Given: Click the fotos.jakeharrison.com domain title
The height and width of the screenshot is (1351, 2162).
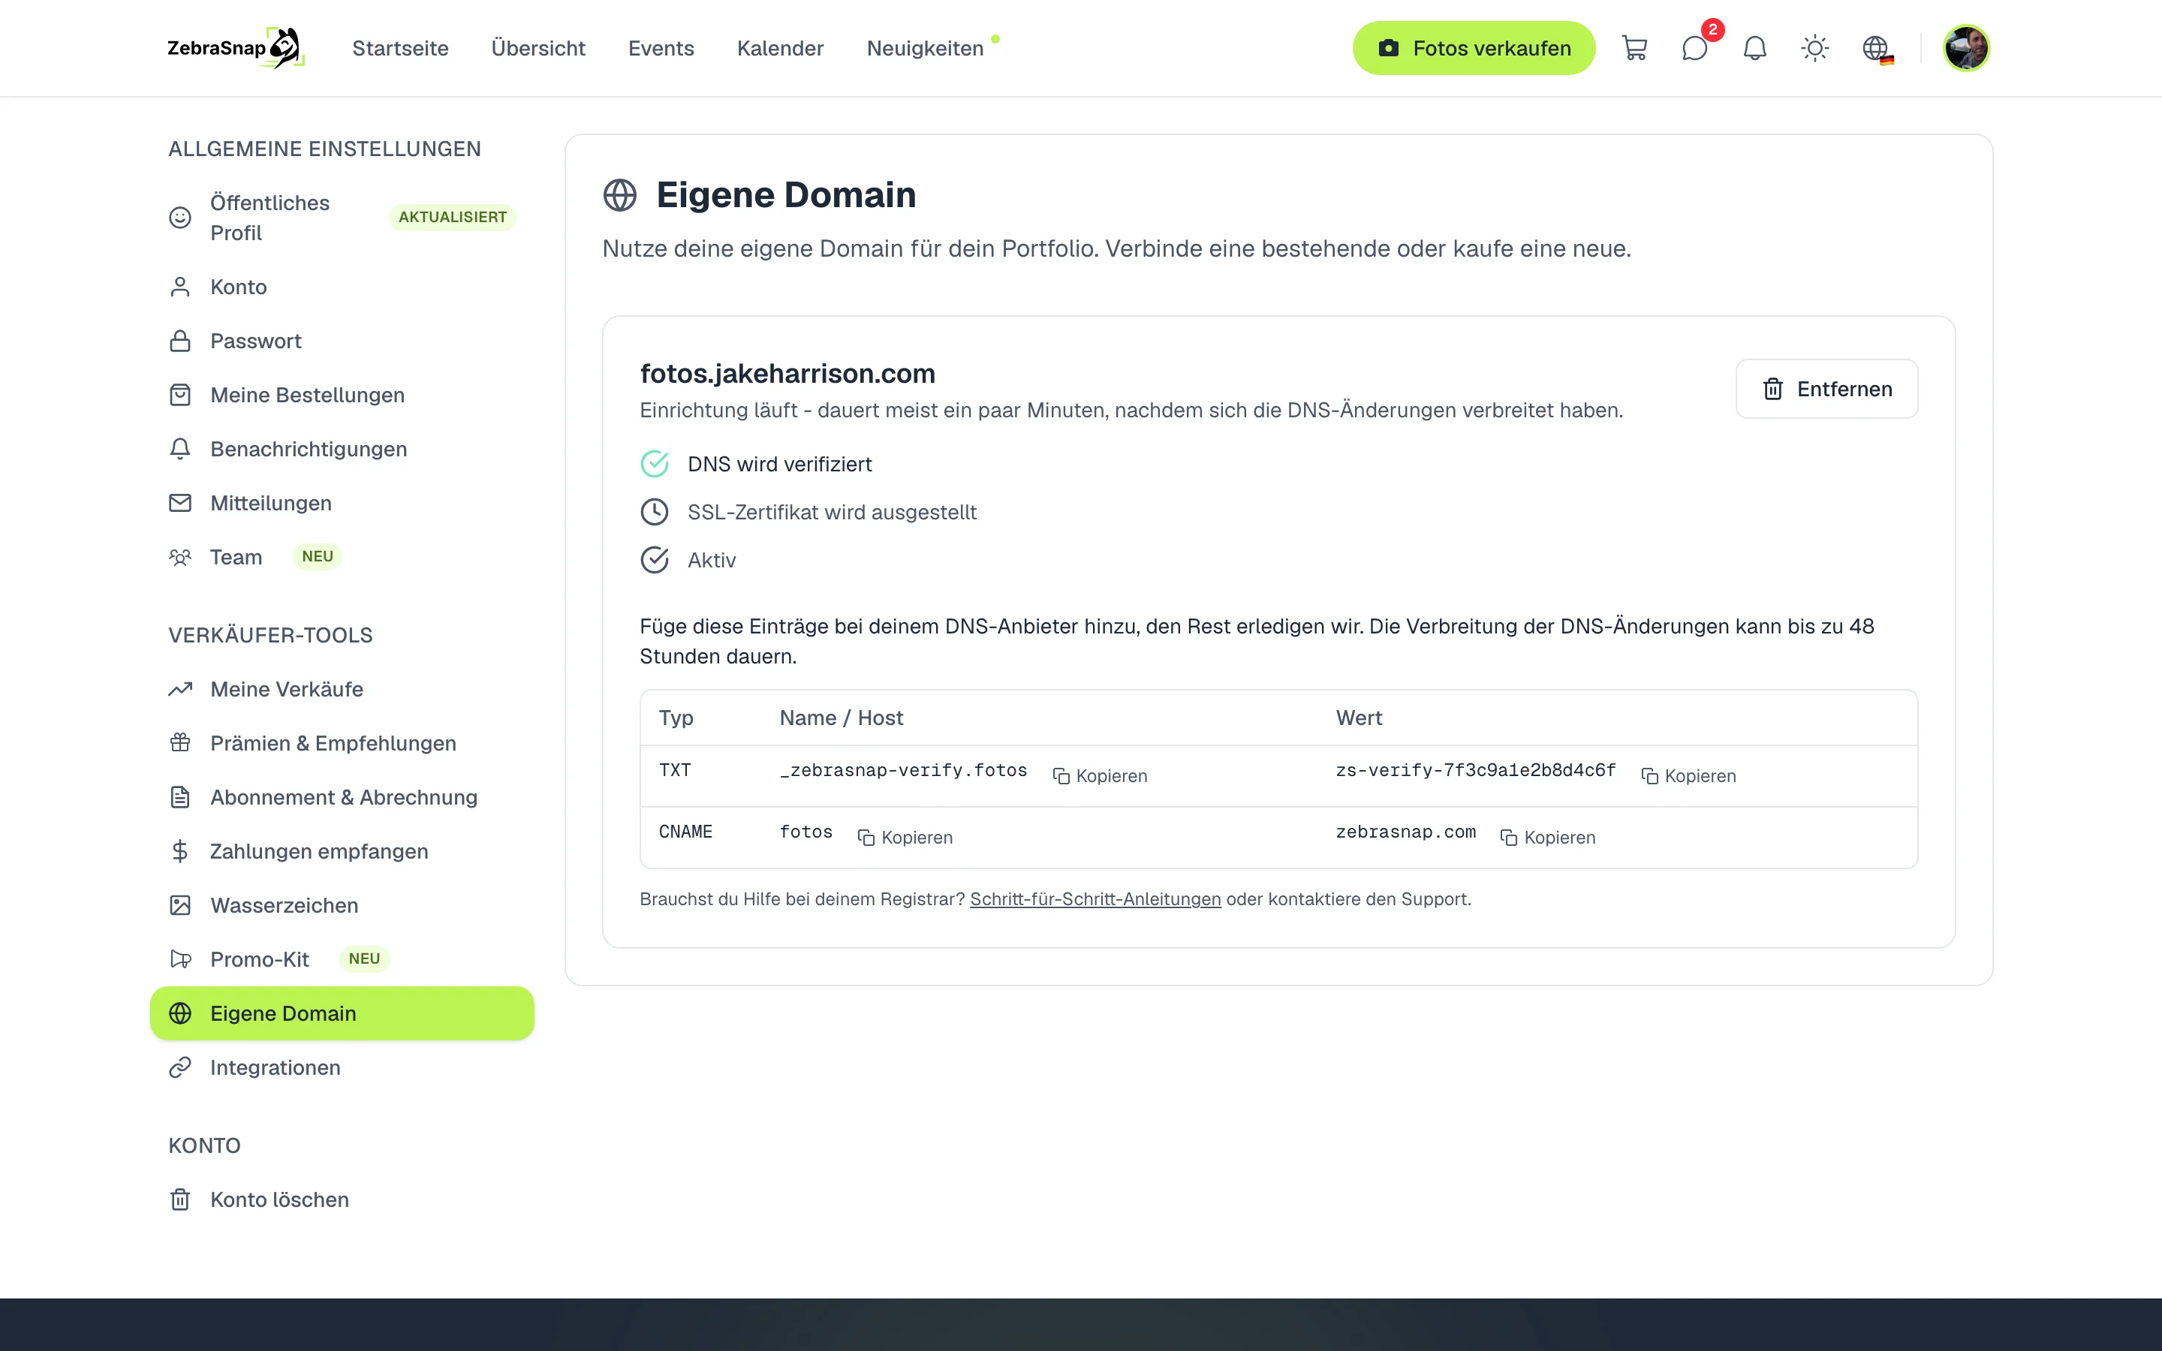Looking at the screenshot, I should [787, 374].
